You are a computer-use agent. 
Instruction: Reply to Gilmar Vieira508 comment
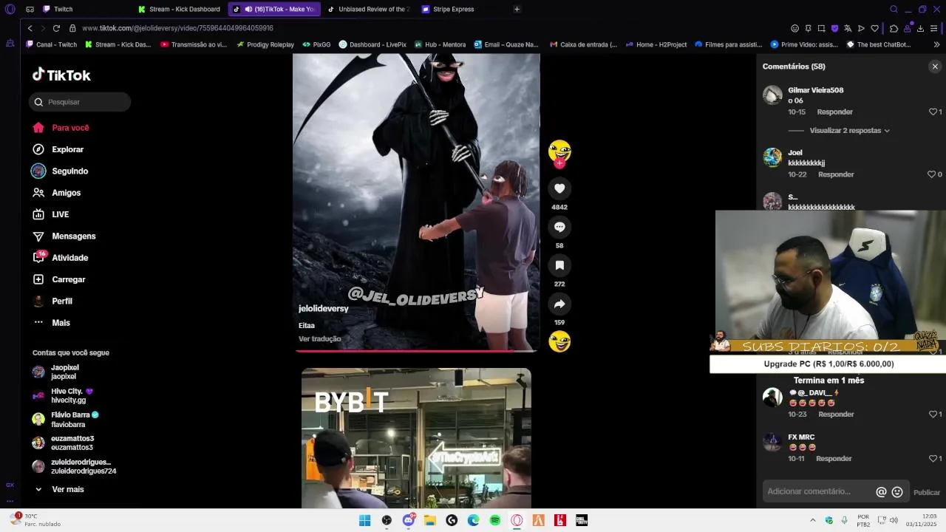(834, 112)
